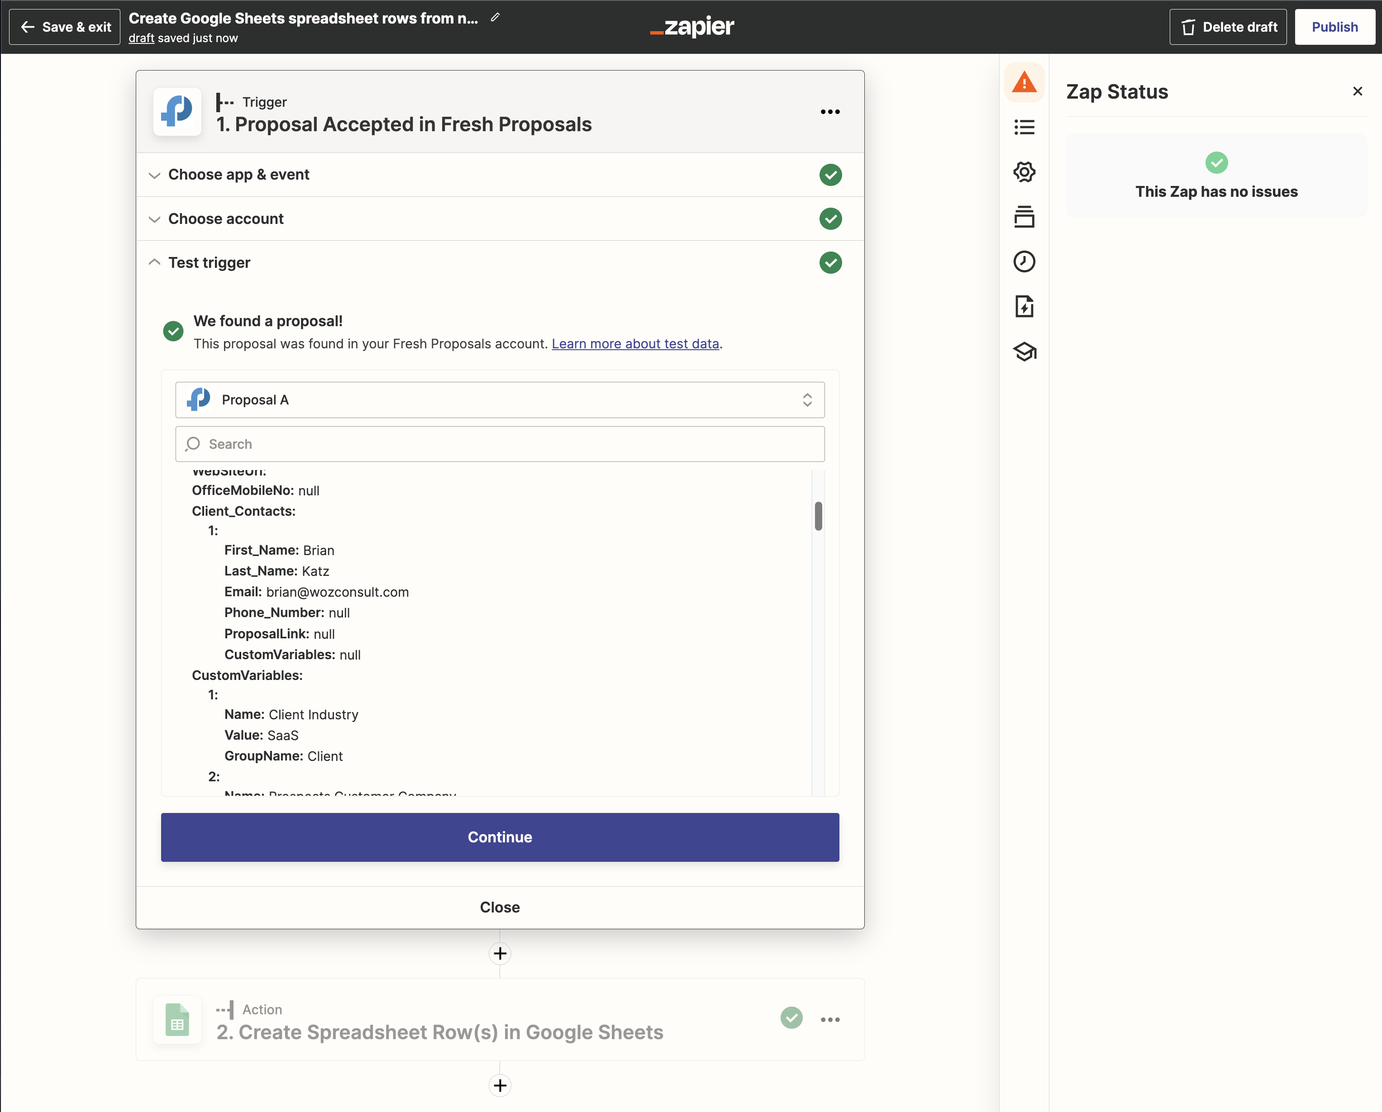Open the Proposal A sample dropdown
The height and width of the screenshot is (1112, 1382).
(x=499, y=400)
